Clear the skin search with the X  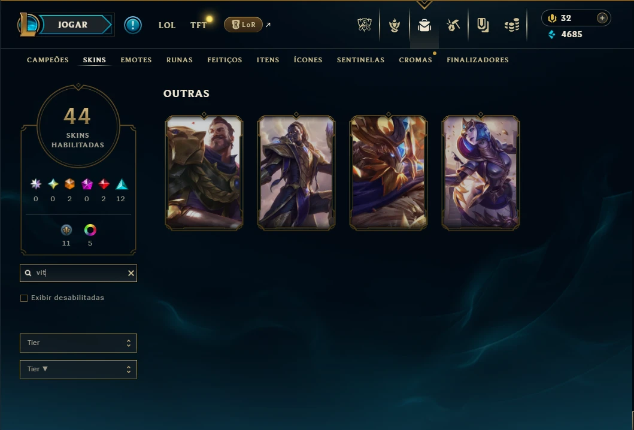click(x=131, y=273)
